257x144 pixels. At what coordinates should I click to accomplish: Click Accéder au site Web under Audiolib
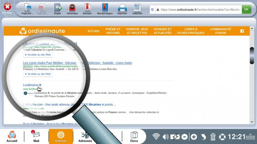click(x=38, y=74)
